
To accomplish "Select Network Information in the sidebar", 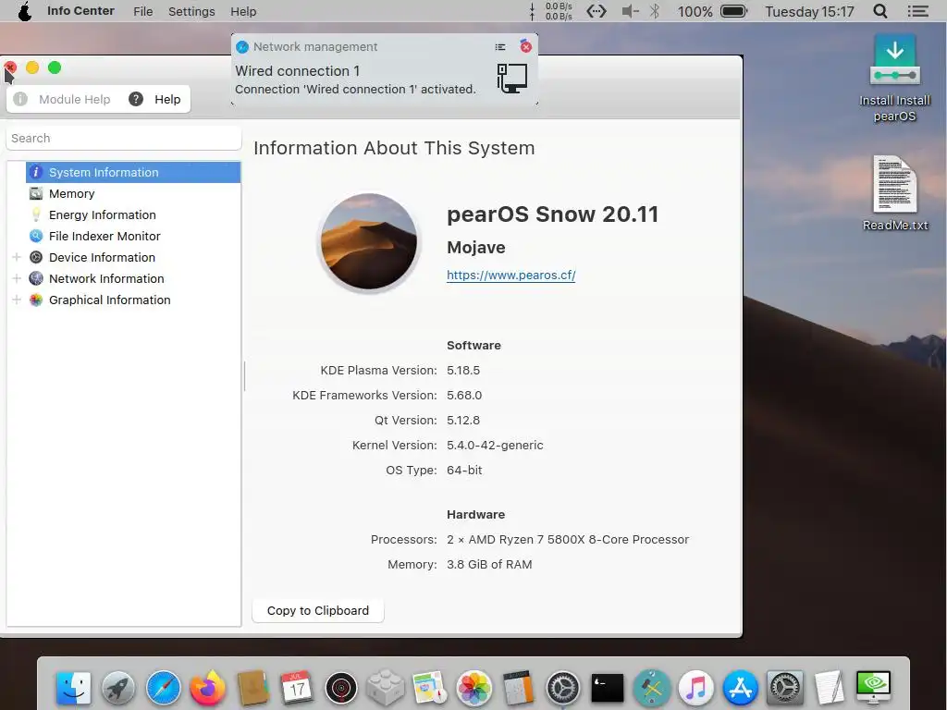I will coord(133,278).
